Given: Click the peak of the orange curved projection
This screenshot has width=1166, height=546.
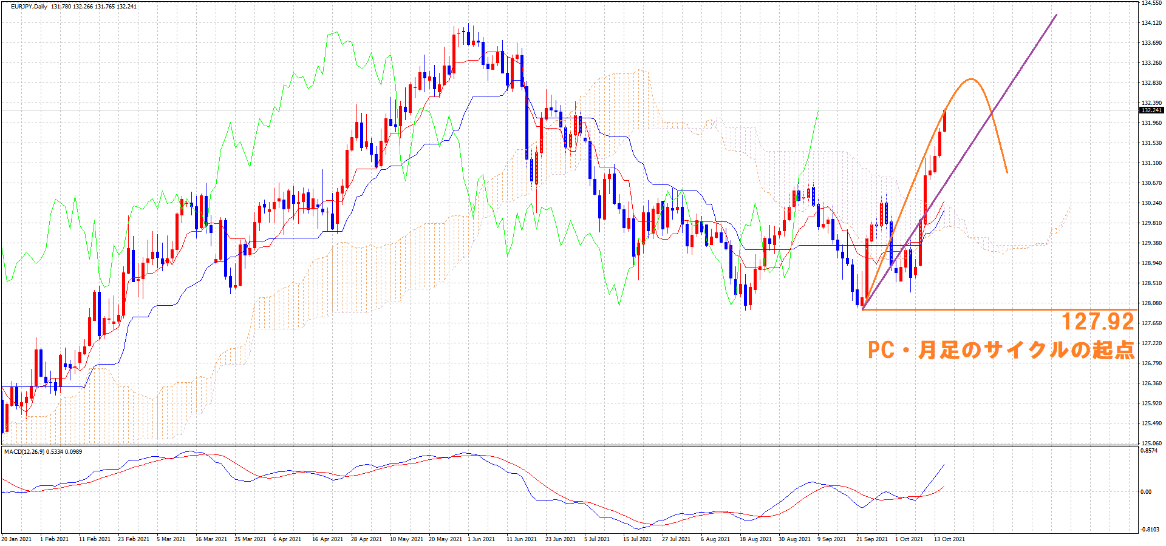Looking at the screenshot, I should [x=971, y=79].
